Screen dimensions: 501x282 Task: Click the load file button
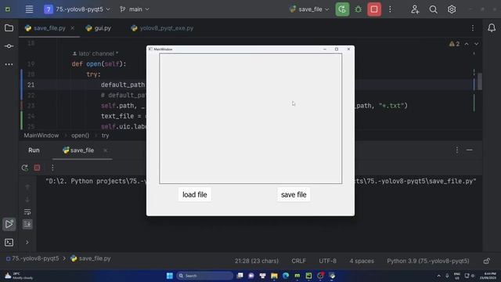[x=195, y=194]
